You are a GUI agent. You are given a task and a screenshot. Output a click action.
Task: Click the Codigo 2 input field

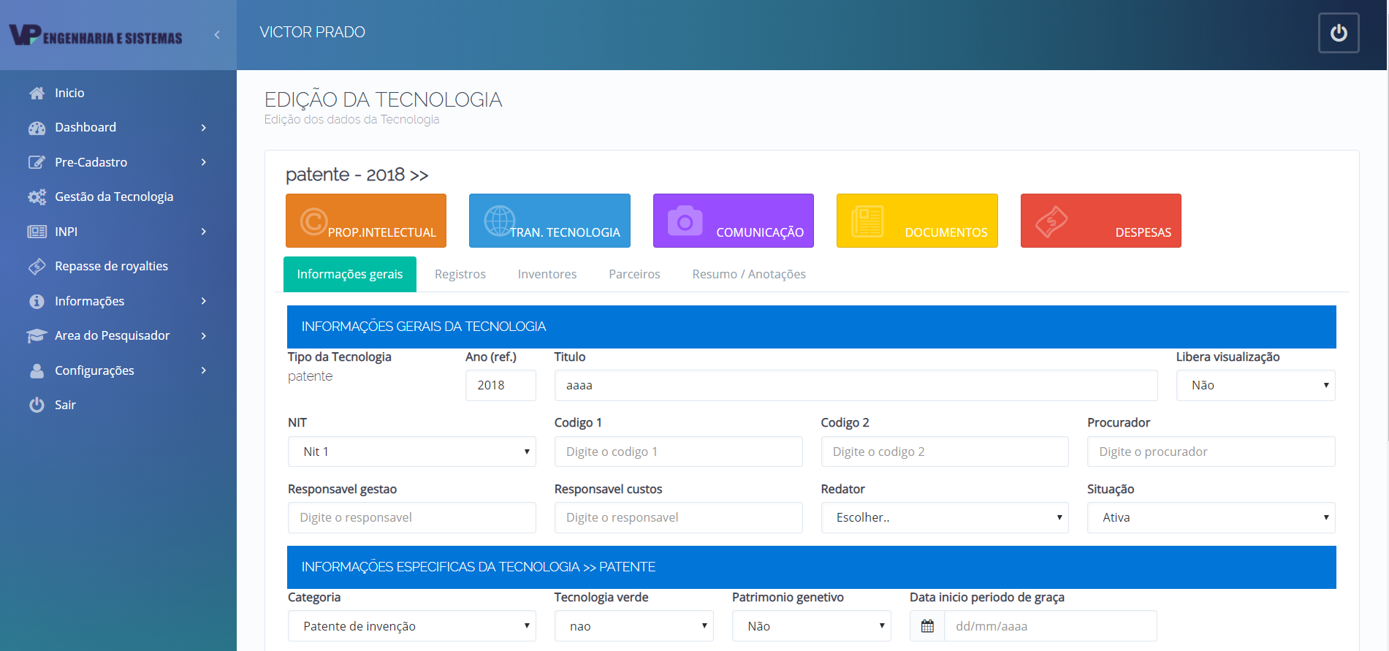pyautogui.click(x=944, y=452)
